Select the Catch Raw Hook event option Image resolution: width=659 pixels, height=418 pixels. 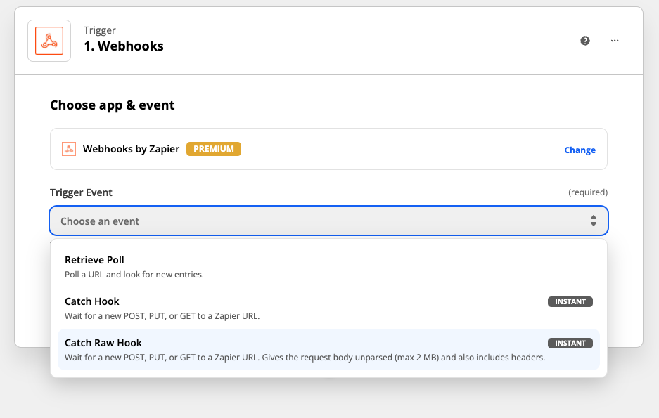pos(328,350)
